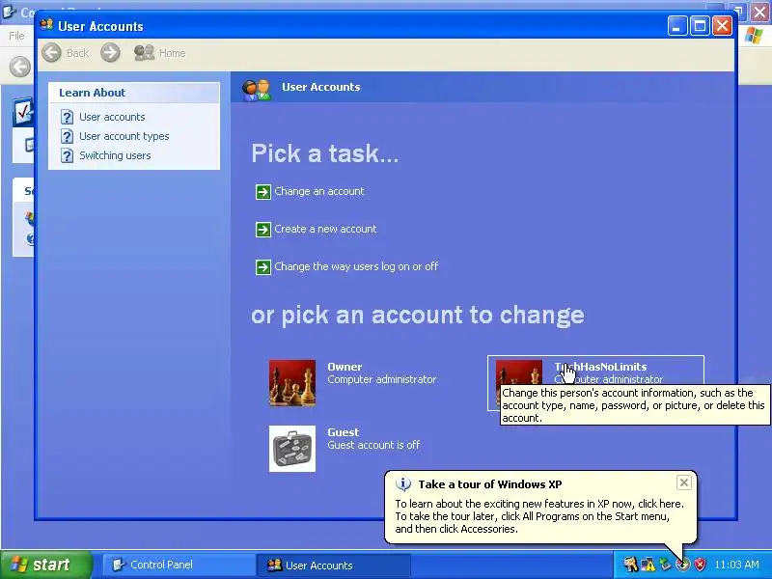Viewport: 772px width, 579px height.
Task: Click green arrow next to 'Change the way users log on'
Action: click(262, 267)
